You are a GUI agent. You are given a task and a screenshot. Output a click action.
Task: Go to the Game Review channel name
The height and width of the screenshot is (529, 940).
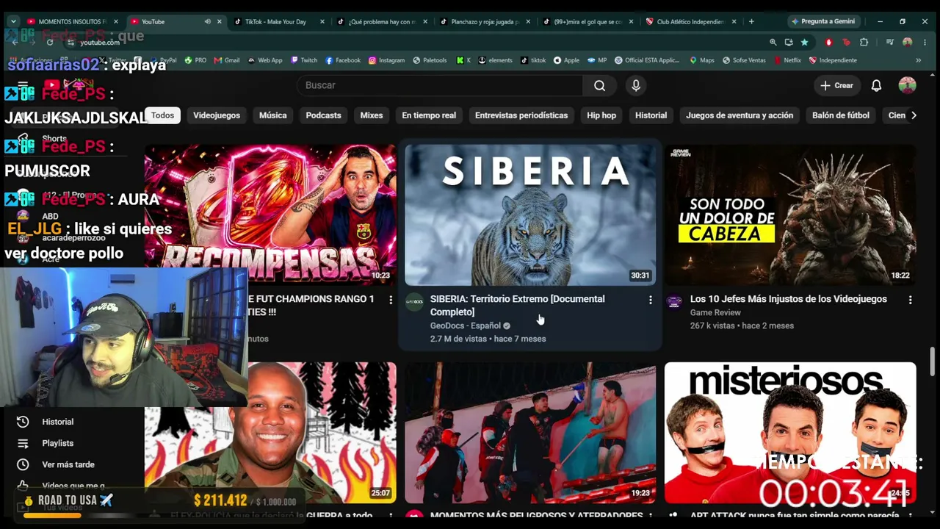(x=715, y=312)
